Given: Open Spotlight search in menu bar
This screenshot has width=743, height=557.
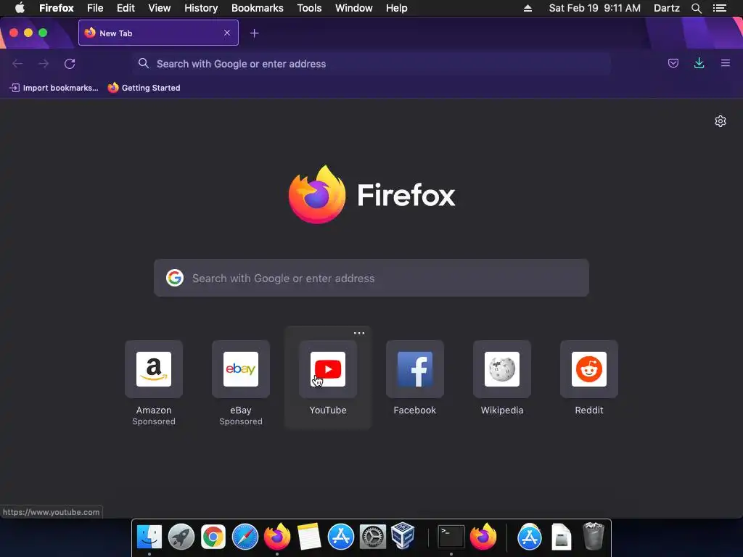Looking at the screenshot, I should (696, 8).
